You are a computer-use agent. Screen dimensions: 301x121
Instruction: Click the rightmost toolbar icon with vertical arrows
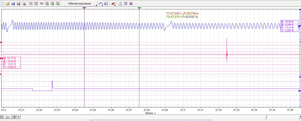131,4
